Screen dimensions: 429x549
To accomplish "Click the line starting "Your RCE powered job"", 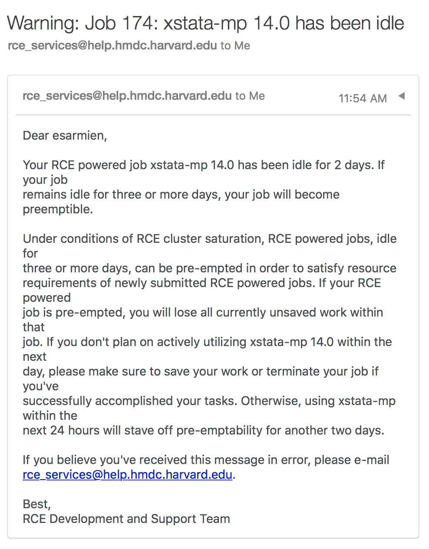I will [204, 165].
